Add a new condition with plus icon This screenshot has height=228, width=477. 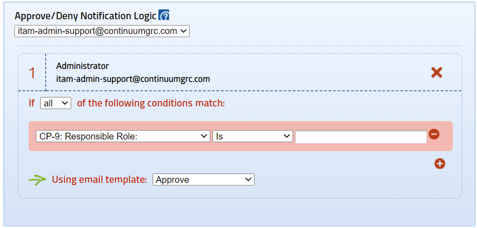[x=440, y=163]
